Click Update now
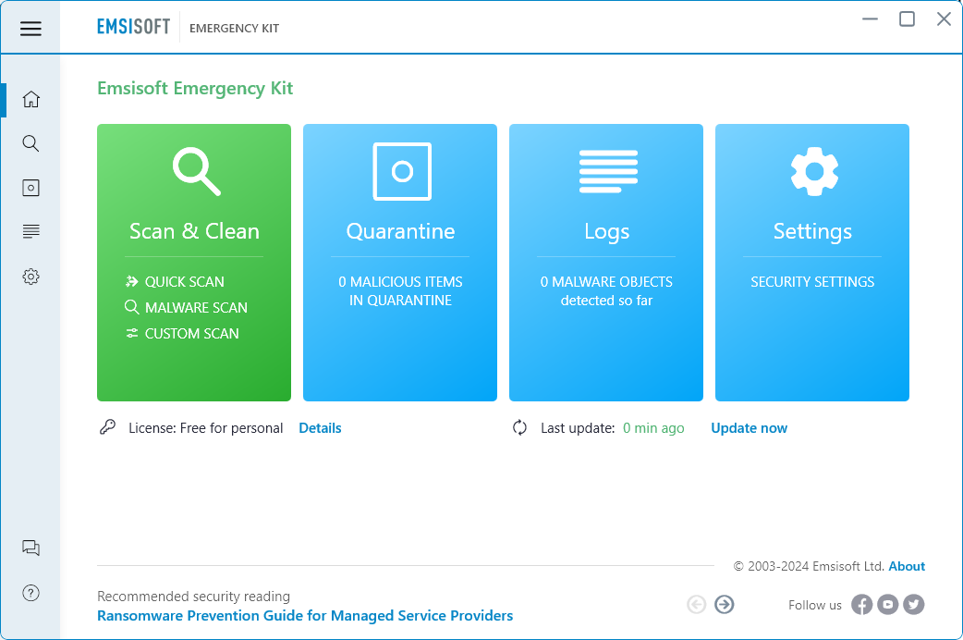The image size is (963, 640). (x=750, y=428)
